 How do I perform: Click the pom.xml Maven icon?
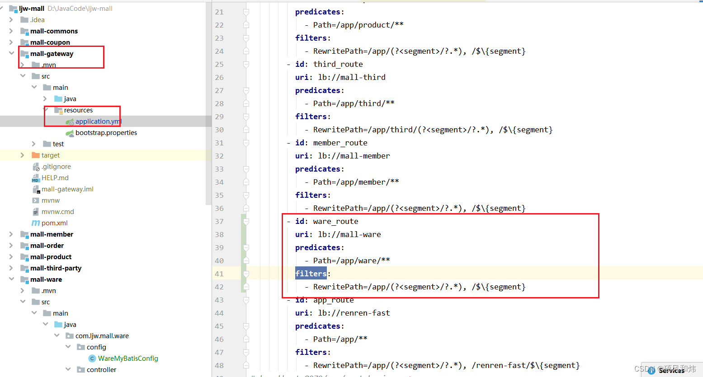(36, 223)
